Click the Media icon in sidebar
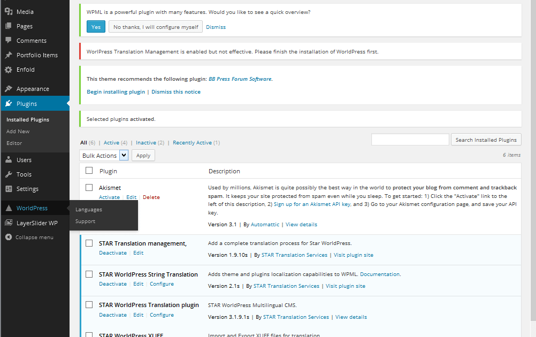The width and height of the screenshot is (536, 337). pos(9,11)
